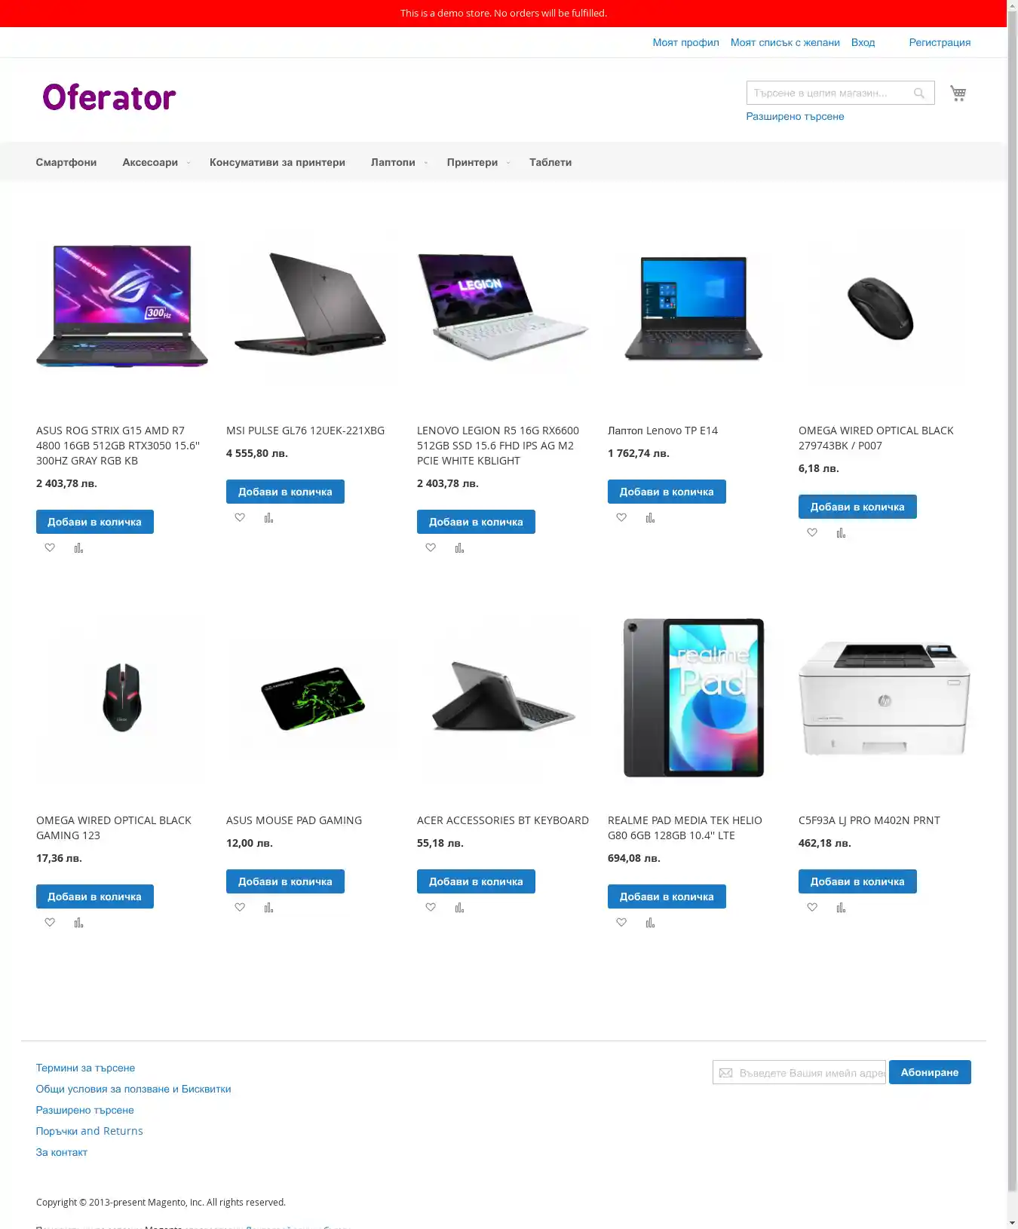1018x1229 pixels.
Task: Open the shopping cart icon
Action: pos(958,93)
